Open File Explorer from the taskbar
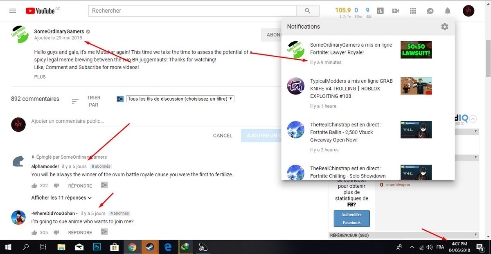Viewport: 491px width, 254px height. [x=61, y=247]
